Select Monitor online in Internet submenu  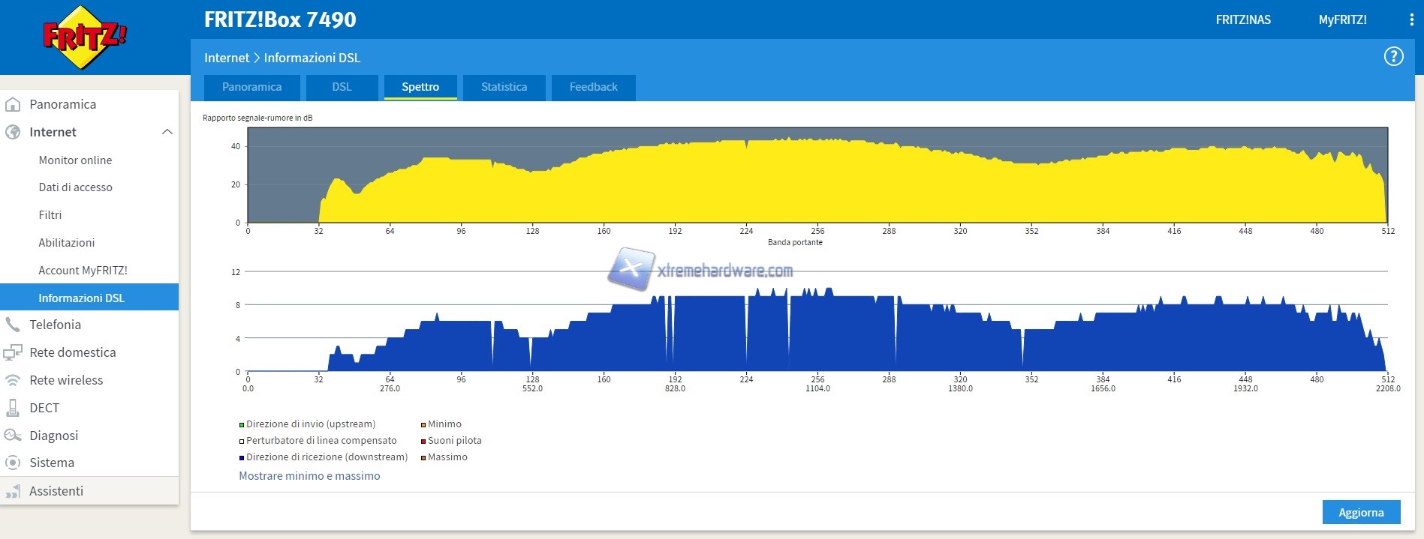coord(75,160)
